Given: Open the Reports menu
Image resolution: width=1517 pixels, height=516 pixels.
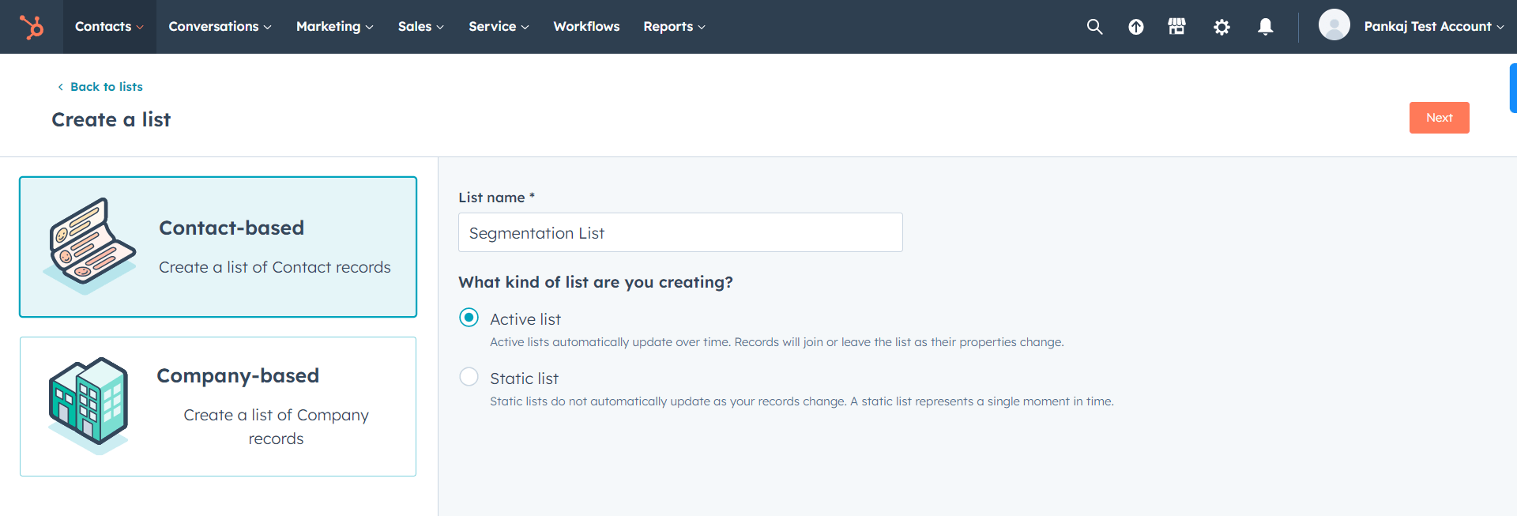Looking at the screenshot, I should pos(674,27).
